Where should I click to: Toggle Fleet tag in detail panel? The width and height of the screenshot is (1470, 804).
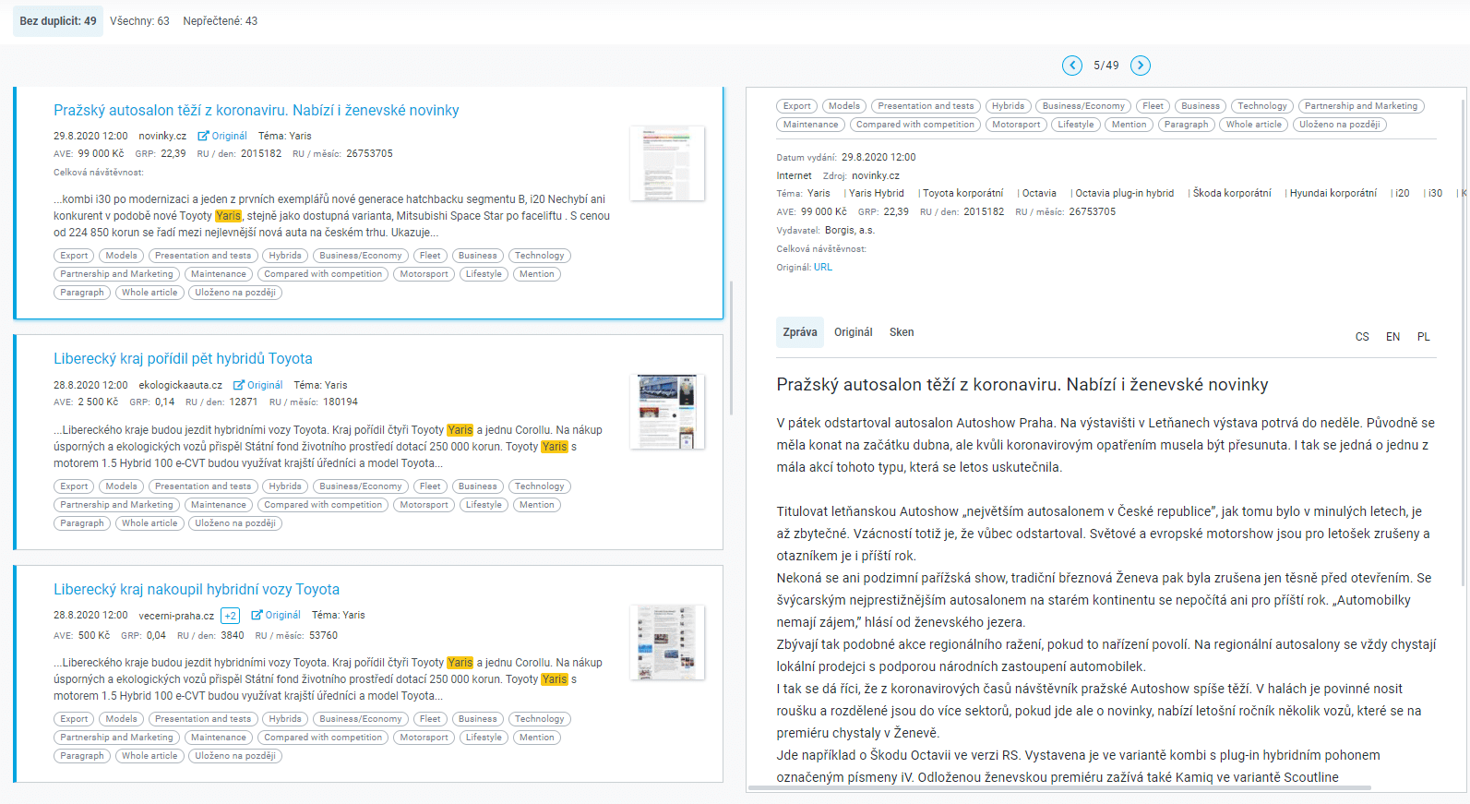(x=1153, y=106)
